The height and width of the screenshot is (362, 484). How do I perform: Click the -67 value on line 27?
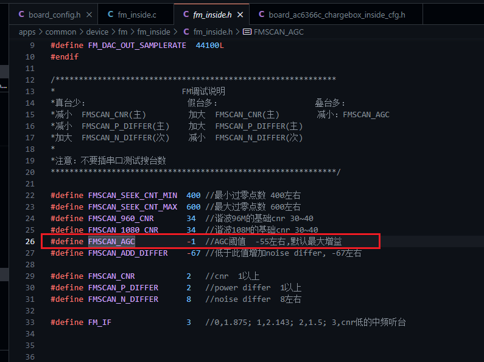194,253
